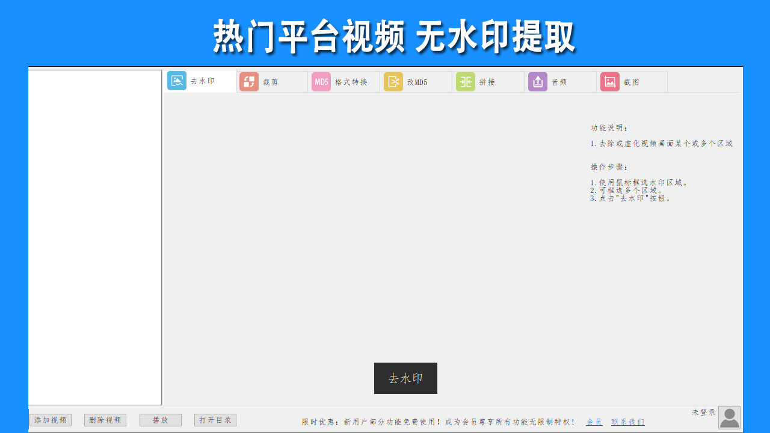Select the 截图 screenshot capture icon
Viewport: 770px width, 433px height.
tap(609, 81)
